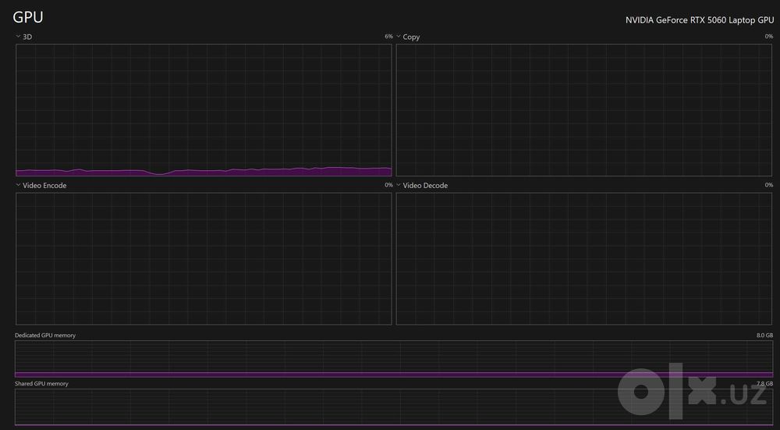Click the Shared GPU memory label
This screenshot has height=430, width=780.
tap(42, 384)
